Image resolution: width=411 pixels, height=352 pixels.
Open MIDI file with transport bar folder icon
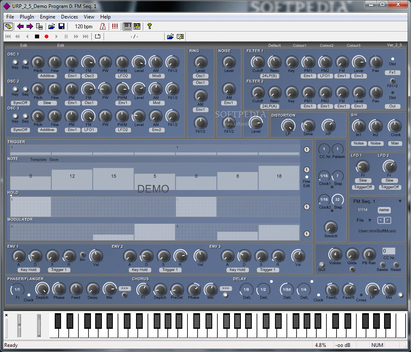pyautogui.click(x=171, y=37)
